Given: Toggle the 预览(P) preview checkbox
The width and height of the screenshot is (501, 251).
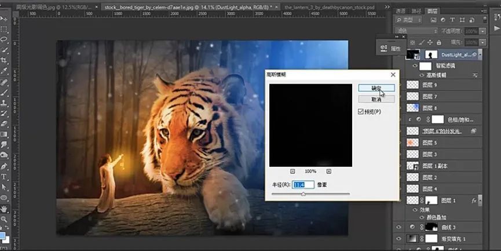Looking at the screenshot, I should (360, 111).
